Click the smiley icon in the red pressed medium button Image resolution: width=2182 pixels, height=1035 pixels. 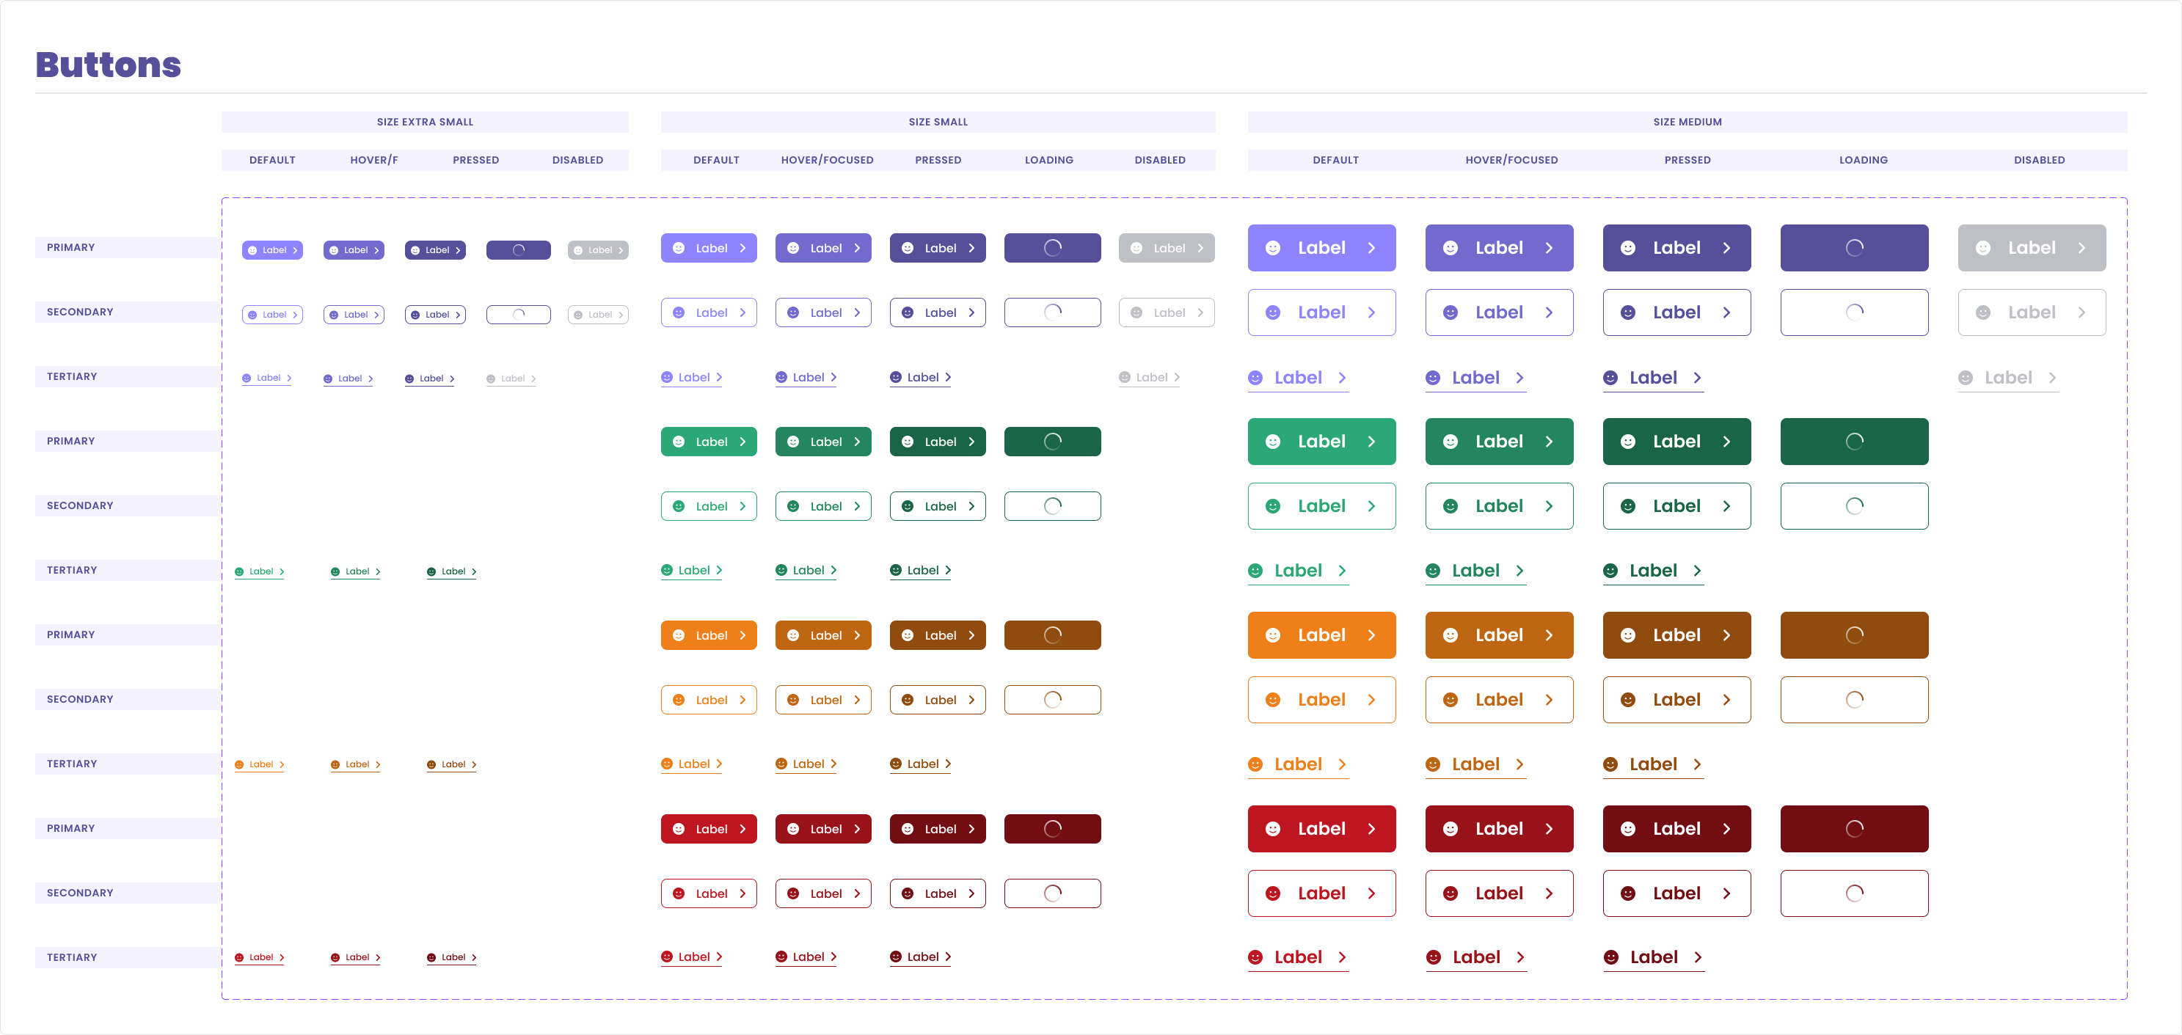[1628, 828]
